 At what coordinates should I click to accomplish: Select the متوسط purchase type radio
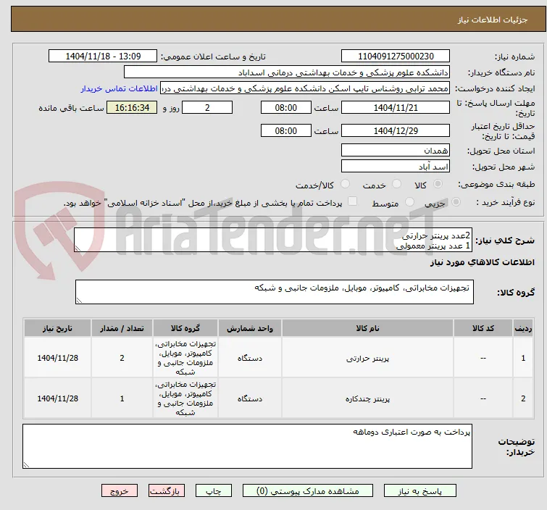(x=409, y=202)
